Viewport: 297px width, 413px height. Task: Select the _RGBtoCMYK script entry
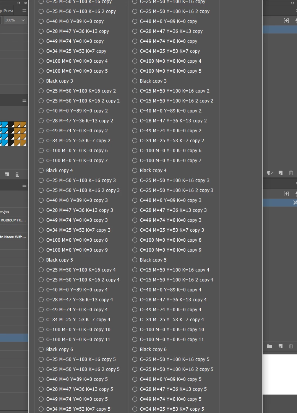coord(14,220)
